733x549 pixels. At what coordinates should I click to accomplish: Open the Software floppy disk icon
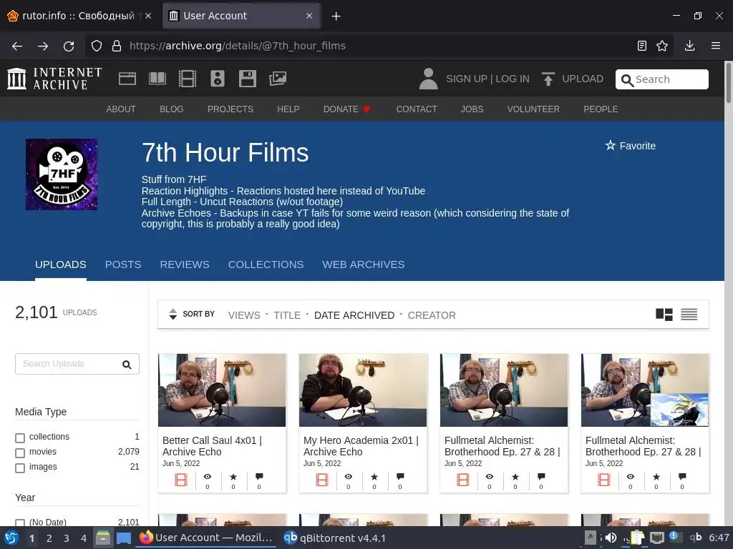pyautogui.click(x=247, y=79)
